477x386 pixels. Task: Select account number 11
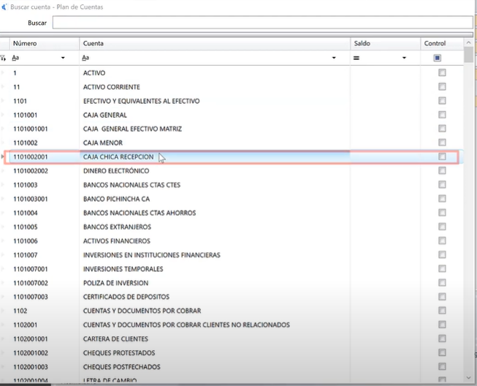pos(16,87)
